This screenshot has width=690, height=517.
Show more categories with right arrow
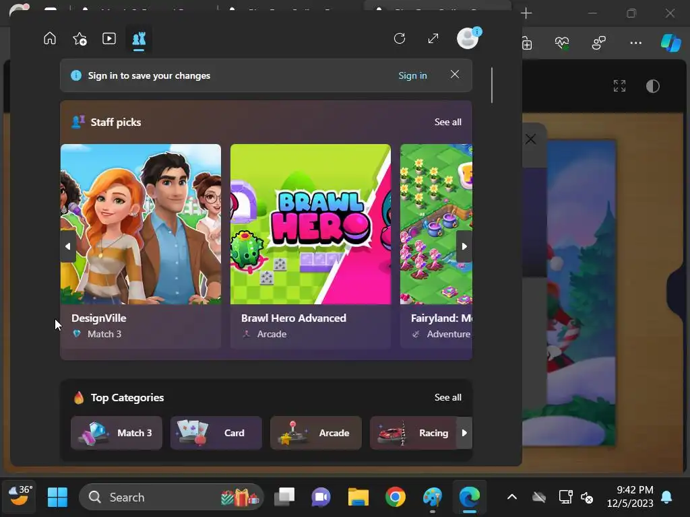(464, 433)
